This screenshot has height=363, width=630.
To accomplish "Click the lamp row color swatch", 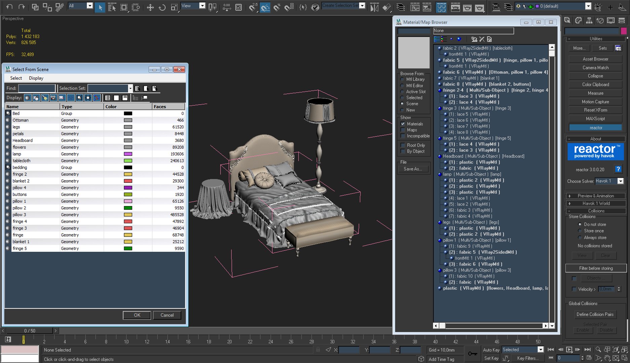I will click(x=128, y=154).
